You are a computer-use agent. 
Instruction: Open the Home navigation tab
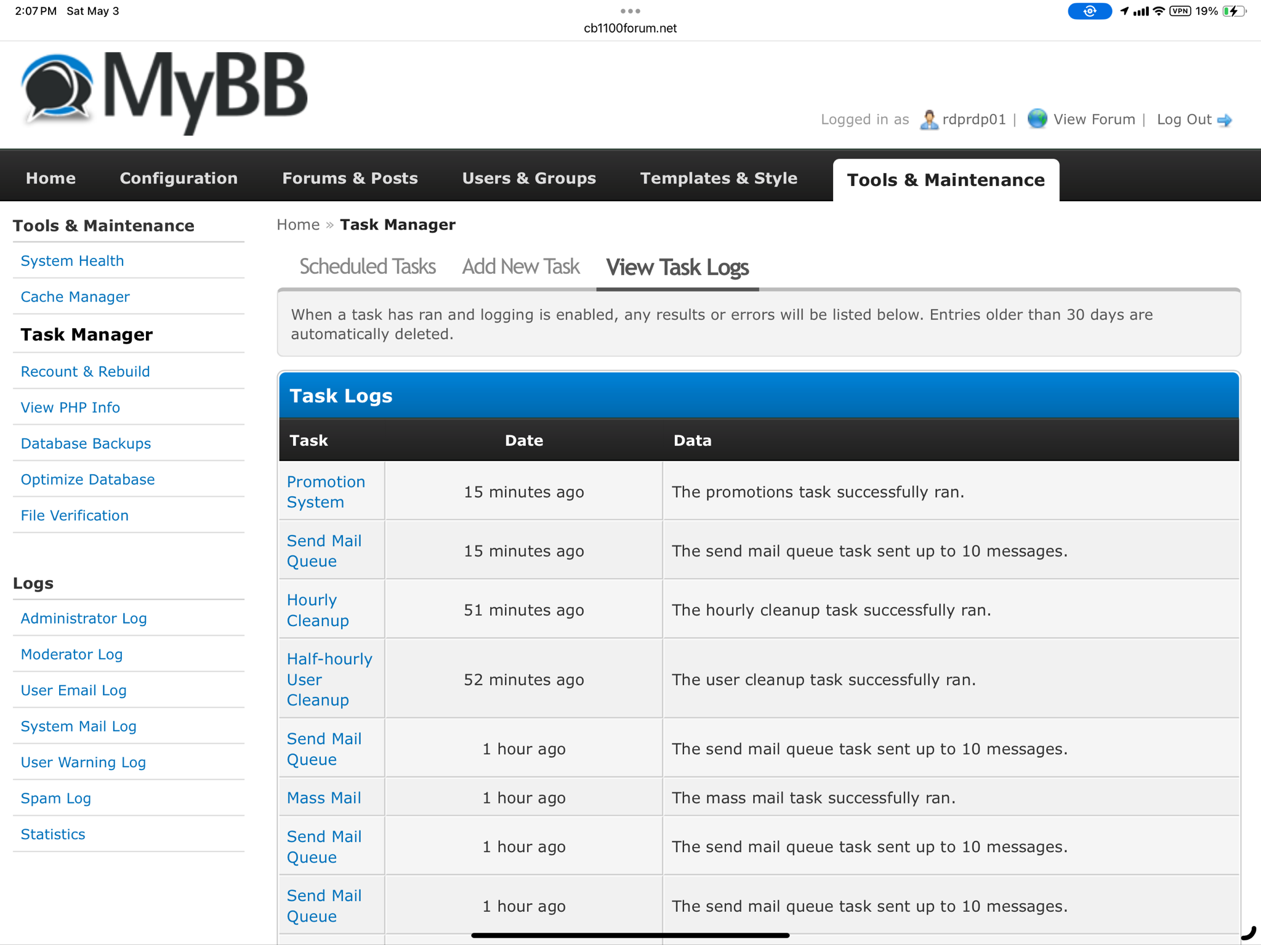[x=50, y=178]
